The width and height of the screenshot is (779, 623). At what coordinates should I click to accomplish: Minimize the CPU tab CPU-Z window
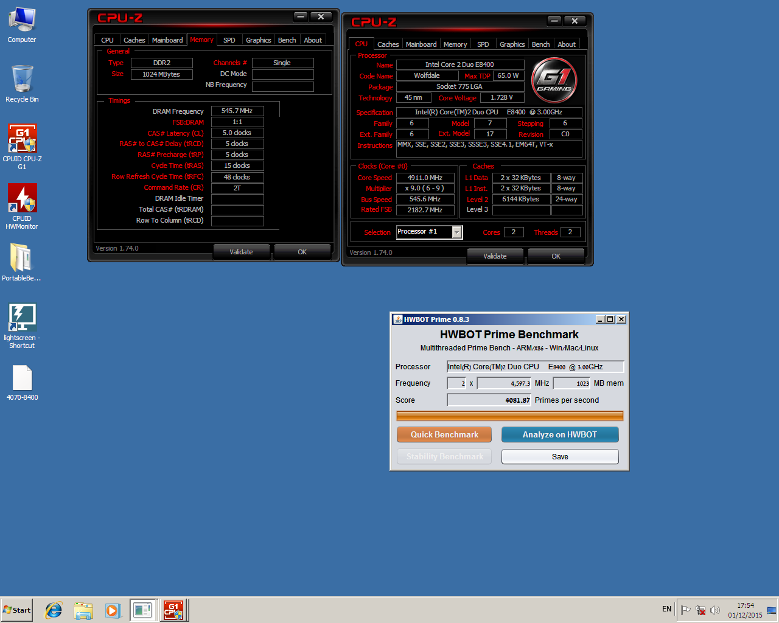tap(554, 21)
